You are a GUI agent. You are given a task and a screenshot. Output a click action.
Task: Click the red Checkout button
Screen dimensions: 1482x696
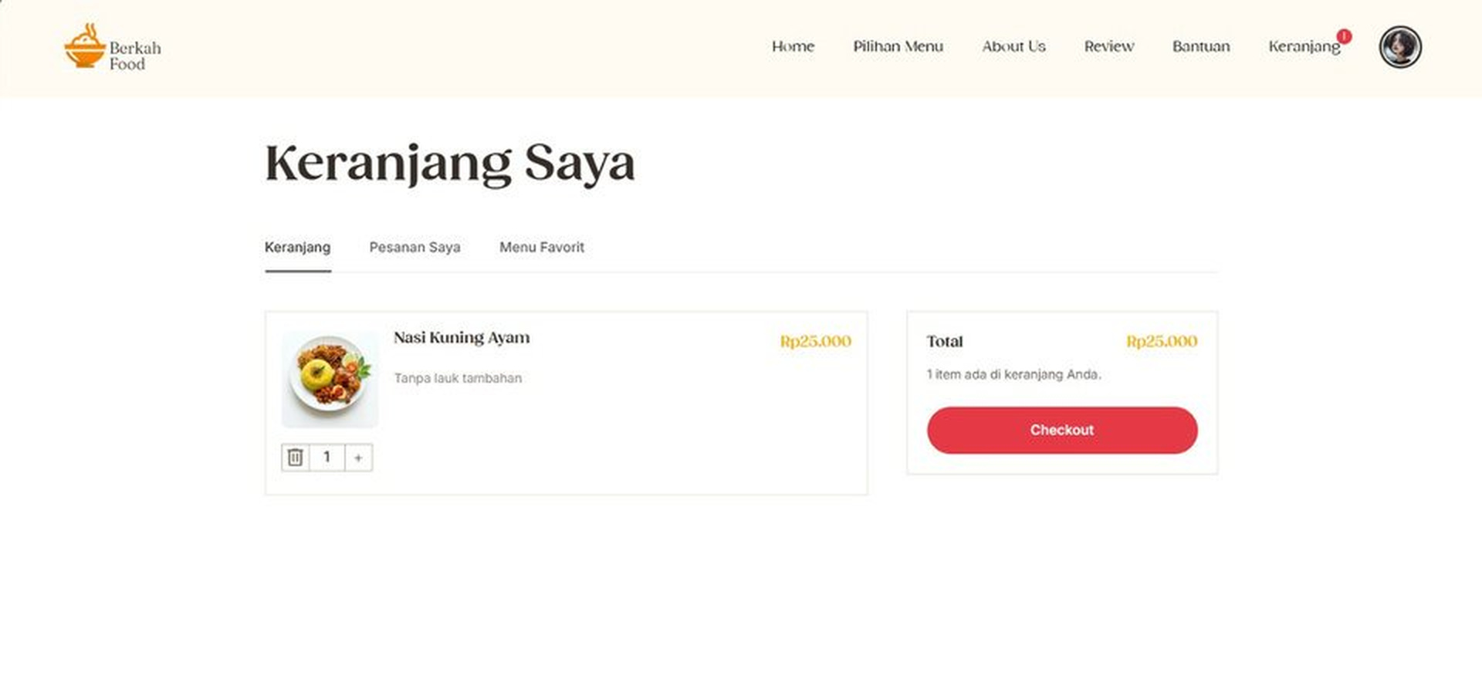[1062, 430]
